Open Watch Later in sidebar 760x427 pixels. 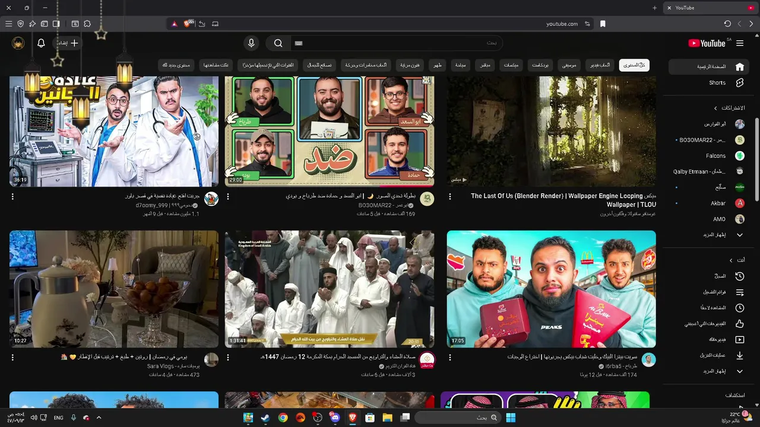point(709,308)
